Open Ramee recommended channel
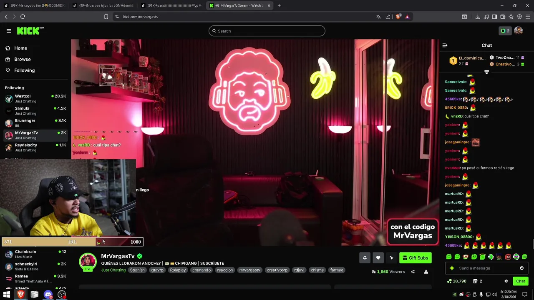 (x=35, y=278)
